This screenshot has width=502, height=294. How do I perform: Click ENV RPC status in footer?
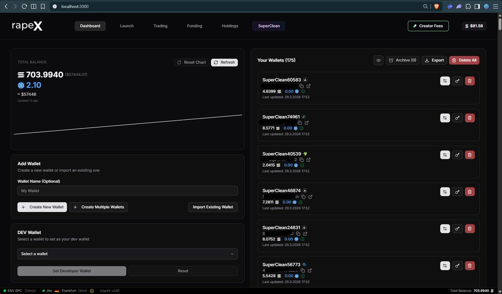point(20,291)
